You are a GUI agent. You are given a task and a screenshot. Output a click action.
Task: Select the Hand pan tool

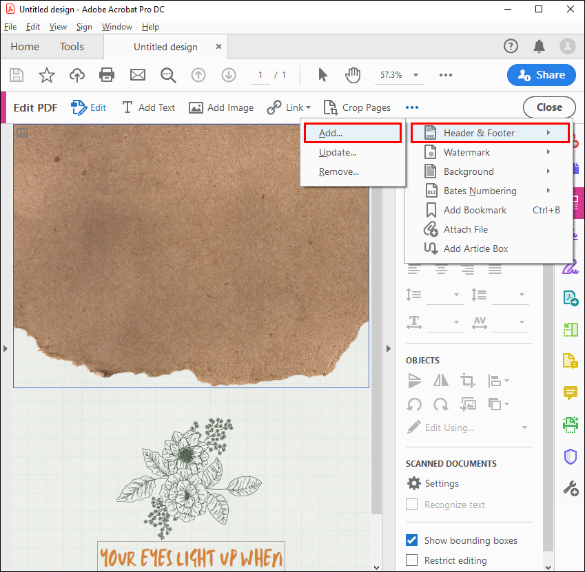pyautogui.click(x=353, y=75)
